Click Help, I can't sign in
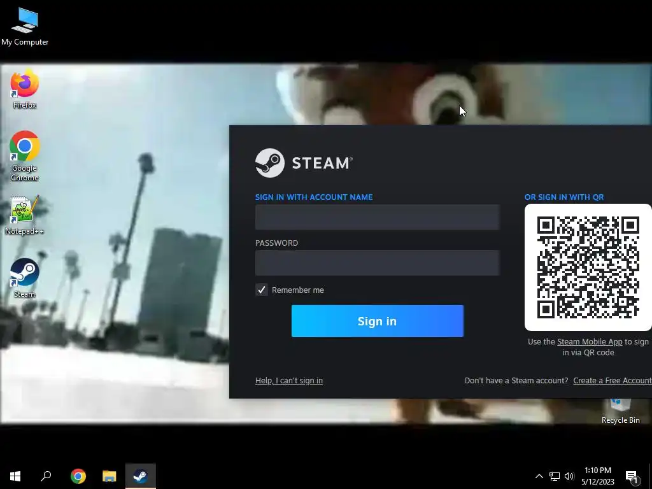The width and height of the screenshot is (652, 489). coord(289,381)
